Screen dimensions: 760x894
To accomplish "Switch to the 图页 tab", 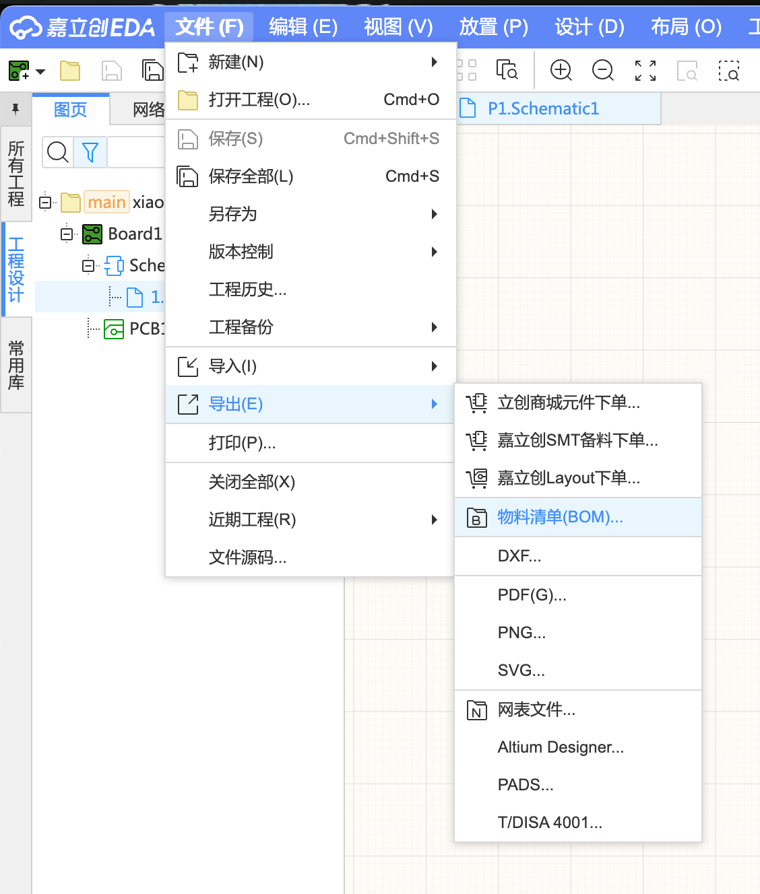I will click(71, 109).
